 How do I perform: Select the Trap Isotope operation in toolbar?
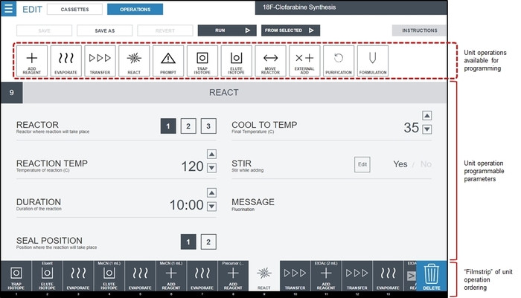coord(202,60)
